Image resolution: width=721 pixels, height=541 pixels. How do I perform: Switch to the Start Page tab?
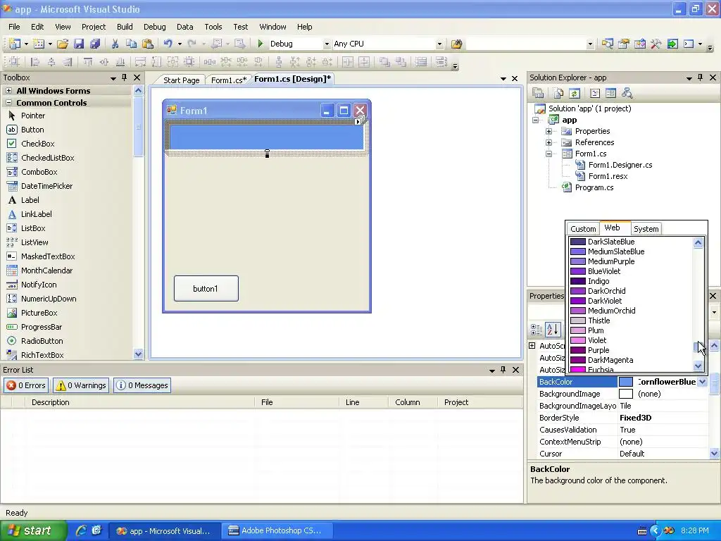click(181, 80)
